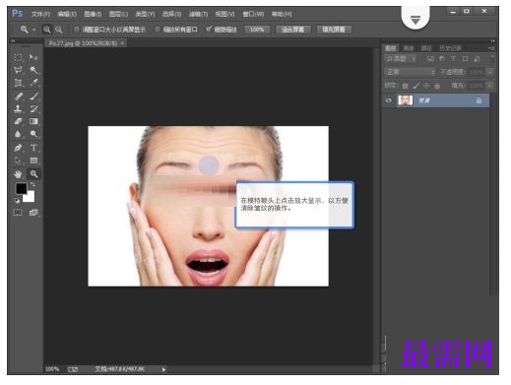Open the status bar info arrow
The image size is (511, 385).
click(163, 369)
